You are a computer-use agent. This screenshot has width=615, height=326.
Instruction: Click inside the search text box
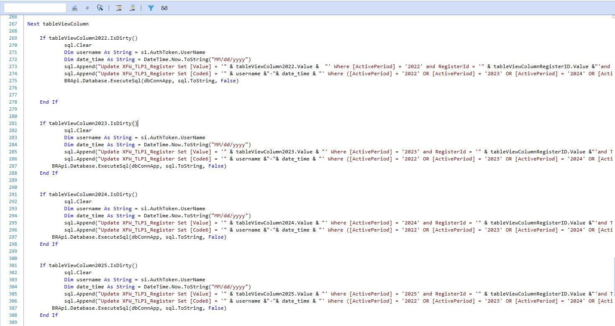35,7
